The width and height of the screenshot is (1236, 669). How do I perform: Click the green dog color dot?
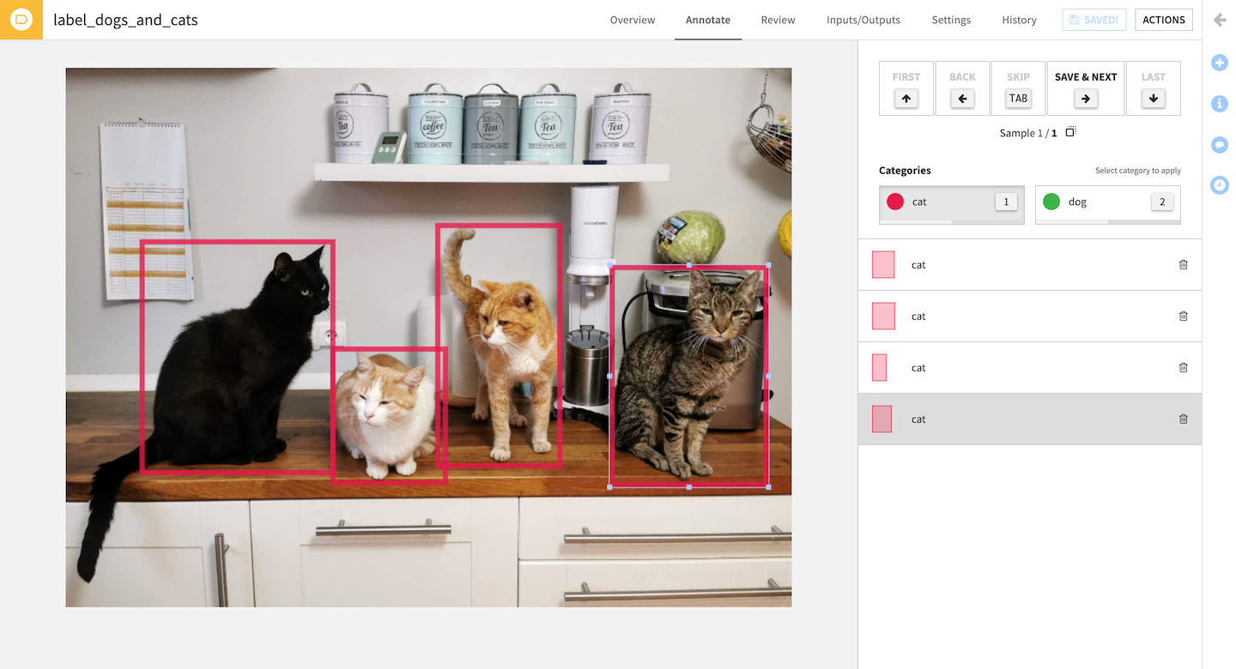click(x=1051, y=202)
